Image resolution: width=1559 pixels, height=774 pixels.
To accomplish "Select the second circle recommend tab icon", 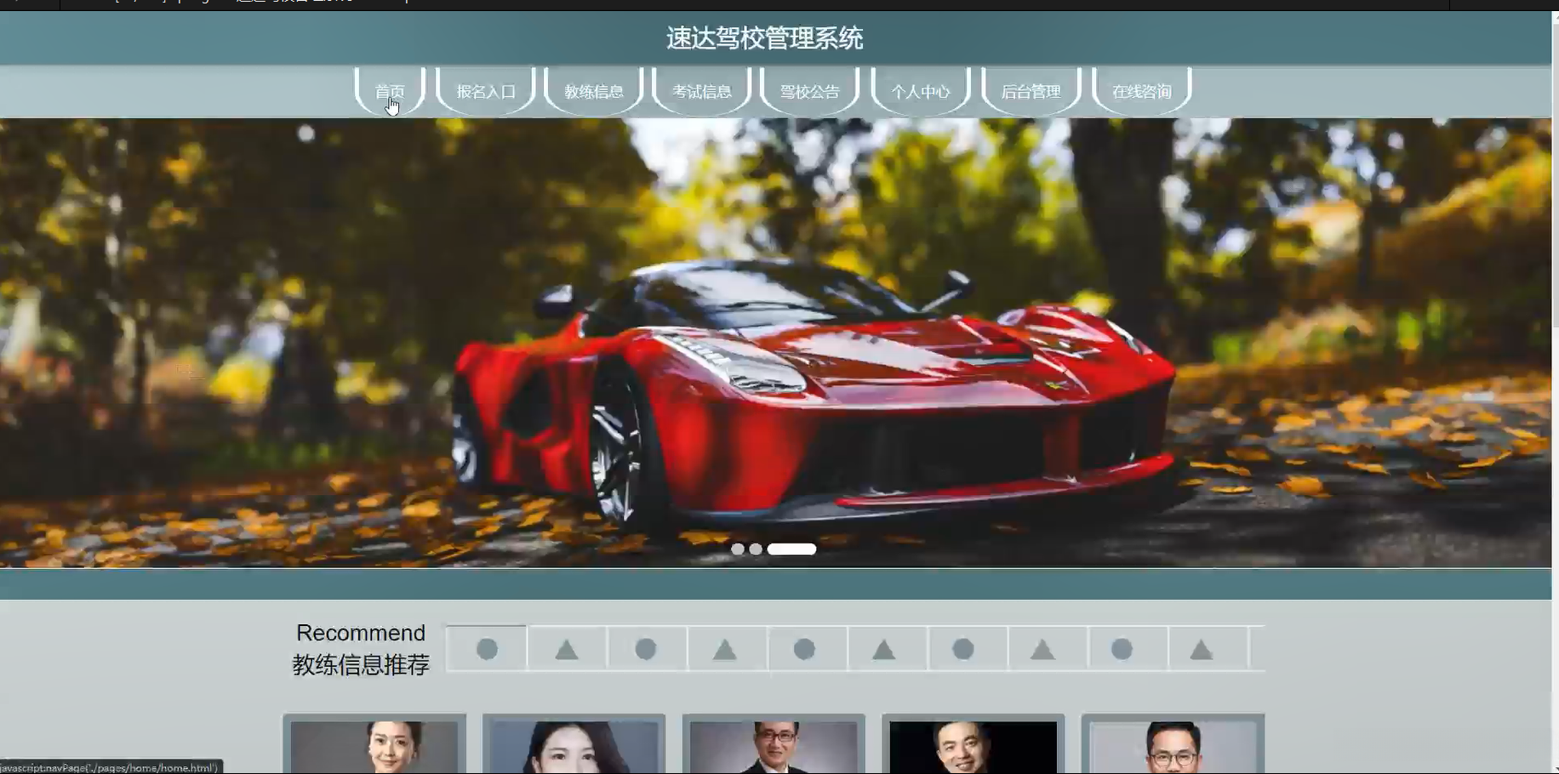I will 646,649.
